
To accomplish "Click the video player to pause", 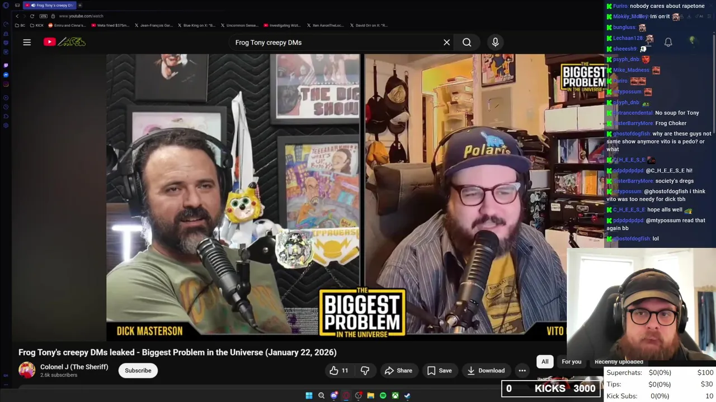I will coord(336,197).
